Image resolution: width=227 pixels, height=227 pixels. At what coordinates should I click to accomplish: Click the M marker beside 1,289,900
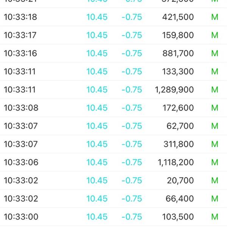pyautogui.click(x=215, y=90)
